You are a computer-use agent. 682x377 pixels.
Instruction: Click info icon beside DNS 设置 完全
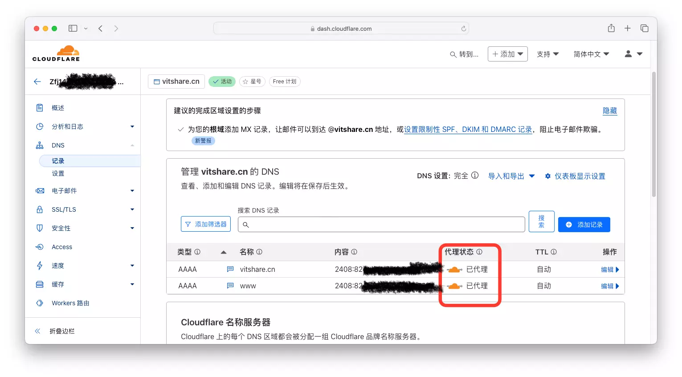click(x=475, y=176)
